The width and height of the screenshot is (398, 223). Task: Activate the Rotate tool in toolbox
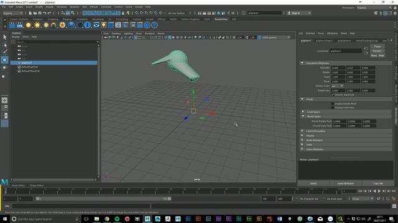click(x=4, y=68)
